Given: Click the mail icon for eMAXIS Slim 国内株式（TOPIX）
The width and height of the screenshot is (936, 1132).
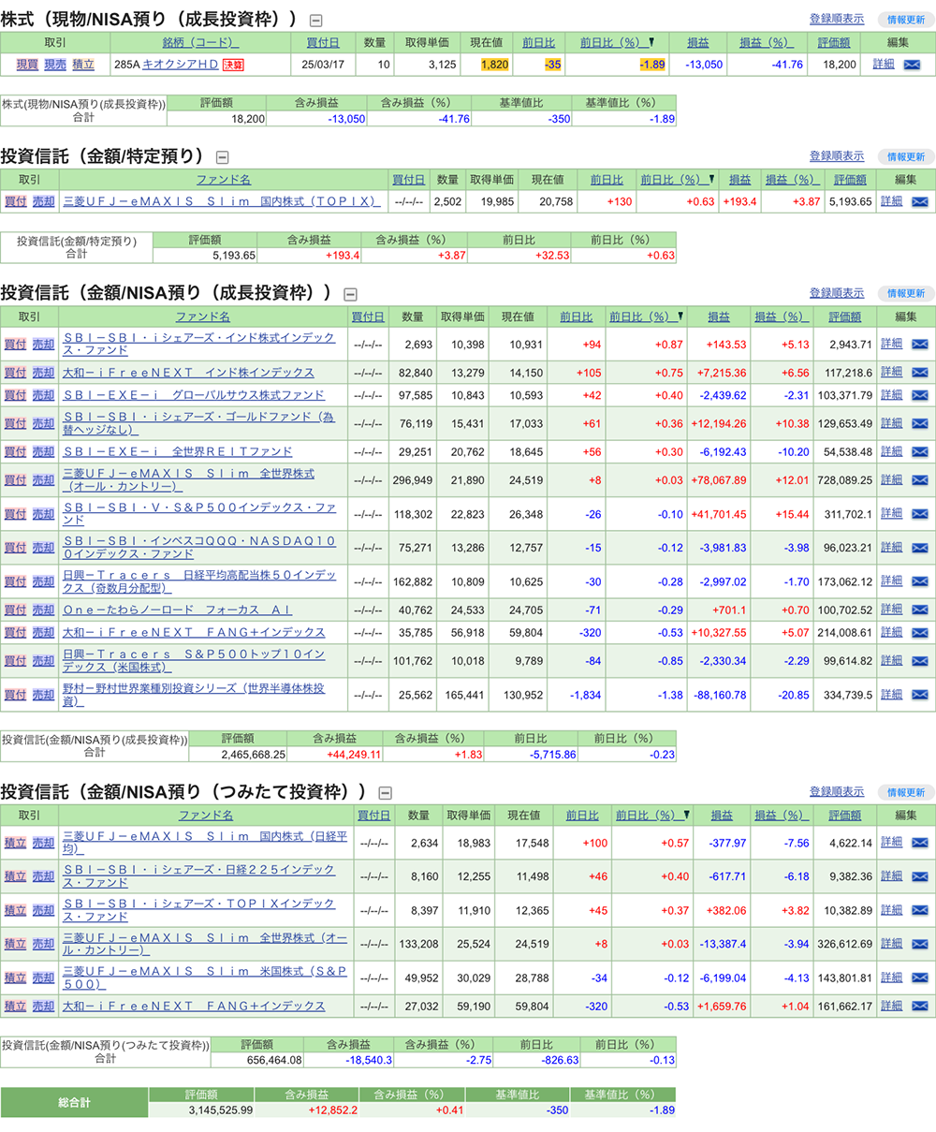Looking at the screenshot, I should (x=919, y=201).
